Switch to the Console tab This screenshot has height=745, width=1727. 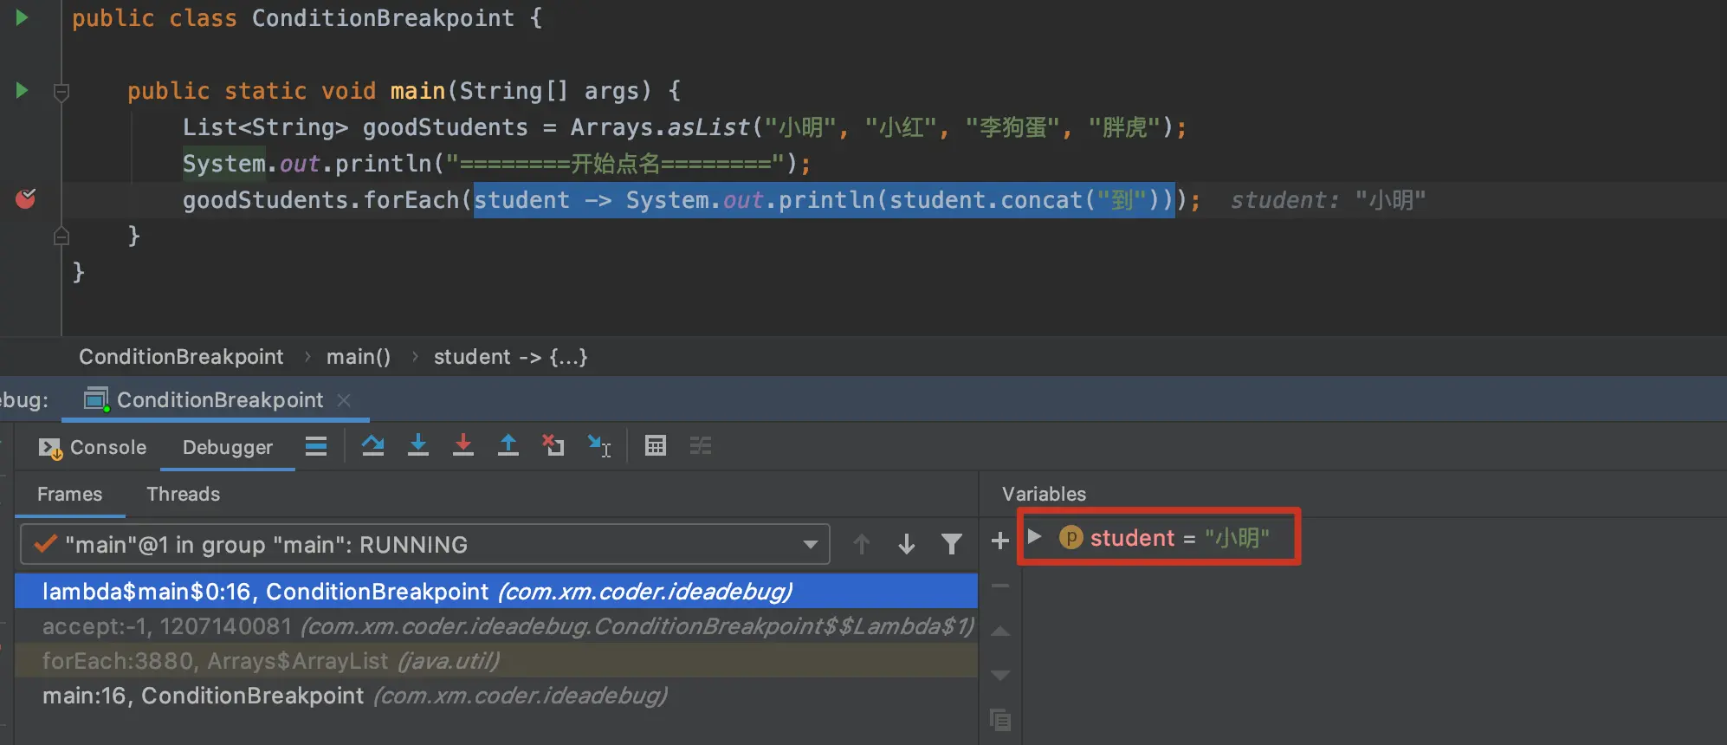pos(93,447)
